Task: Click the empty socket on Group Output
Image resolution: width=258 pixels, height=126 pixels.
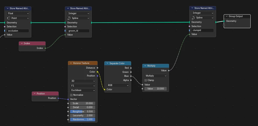Action: pos(224,25)
